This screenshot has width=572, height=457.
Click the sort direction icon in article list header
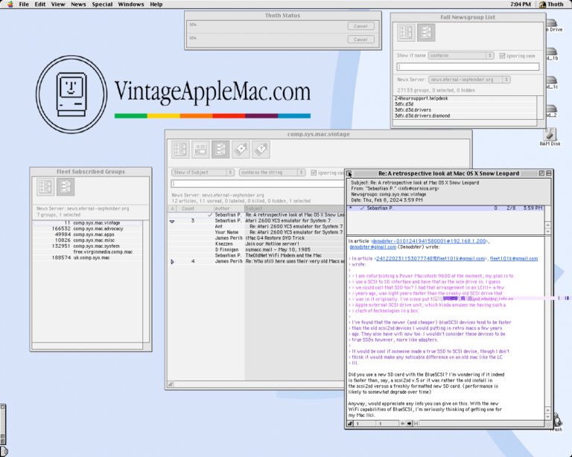[x=173, y=208]
